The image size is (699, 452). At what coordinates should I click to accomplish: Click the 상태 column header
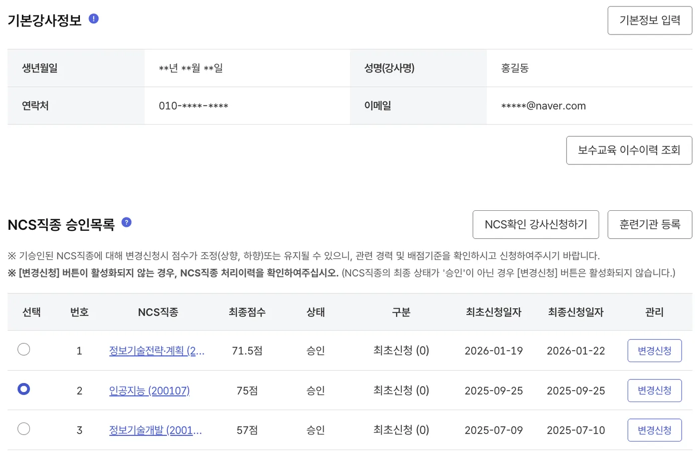[316, 312]
